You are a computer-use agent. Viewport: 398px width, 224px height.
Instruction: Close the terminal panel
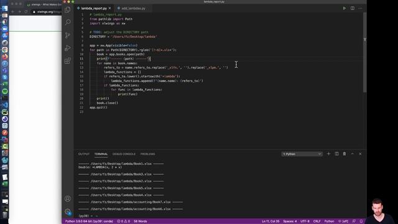pos(360,154)
